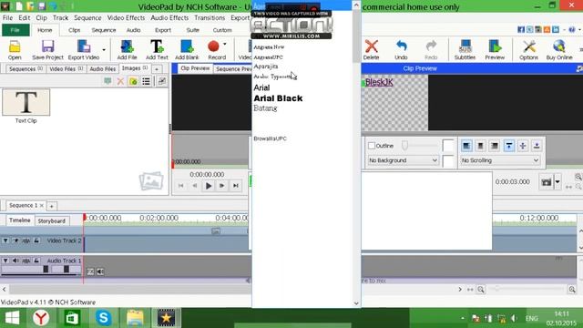Click the BleskJK text in preview
Screen dimensions: 583x328
pos(379,82)
